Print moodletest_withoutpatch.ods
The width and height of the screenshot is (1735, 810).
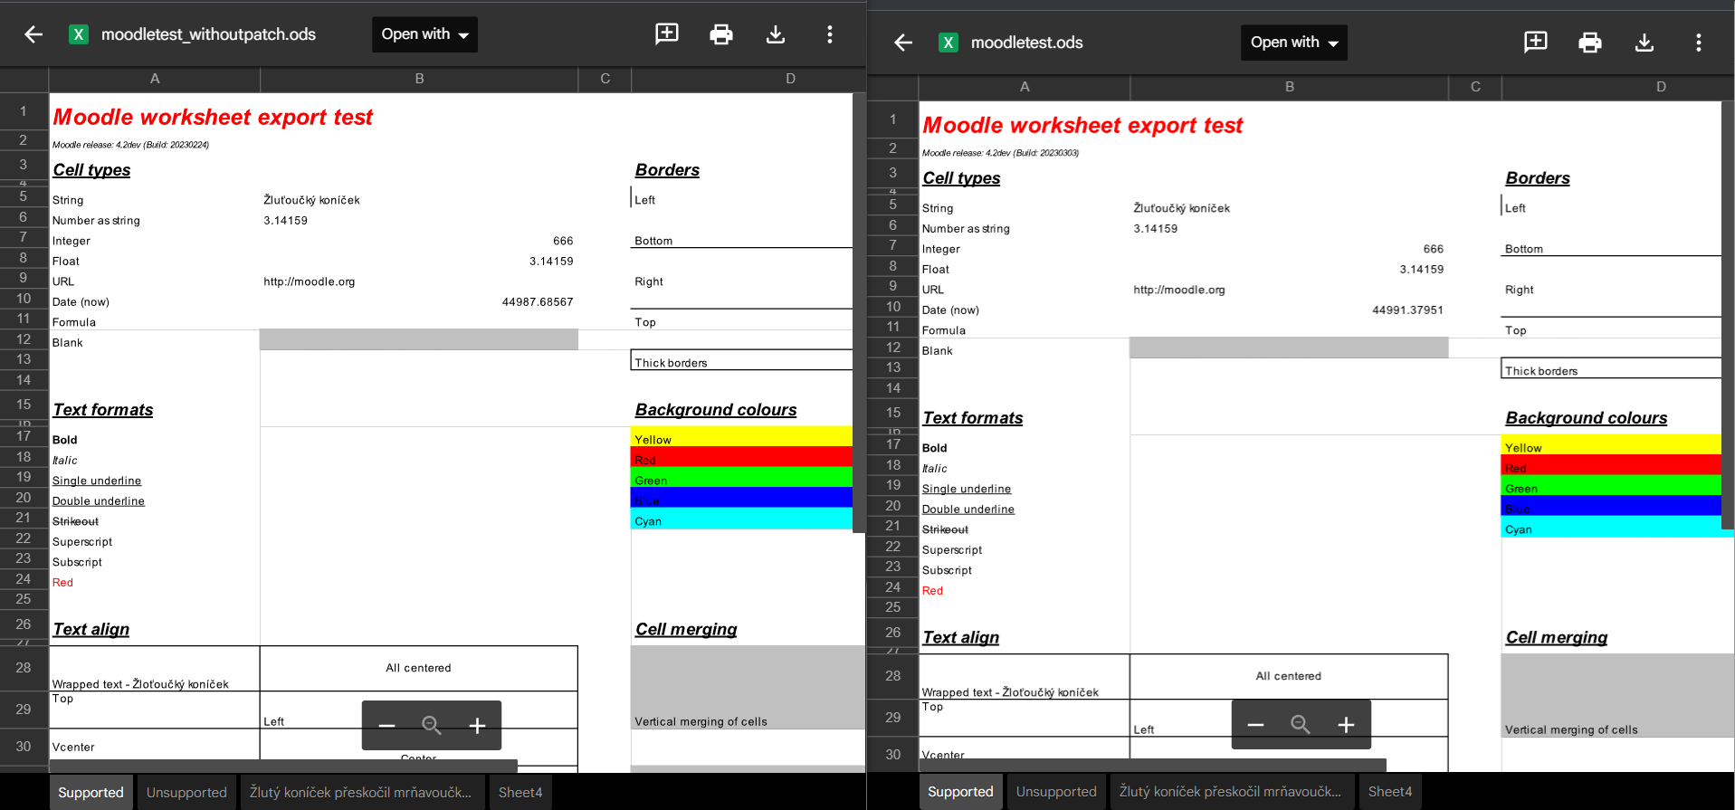tap(721, 34)
